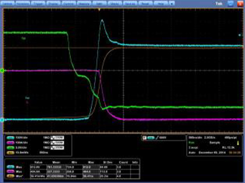Viewport: 245px width, 183px height.
Task: Click the orange measurement's Max cell
Action: tap(91, 176)
